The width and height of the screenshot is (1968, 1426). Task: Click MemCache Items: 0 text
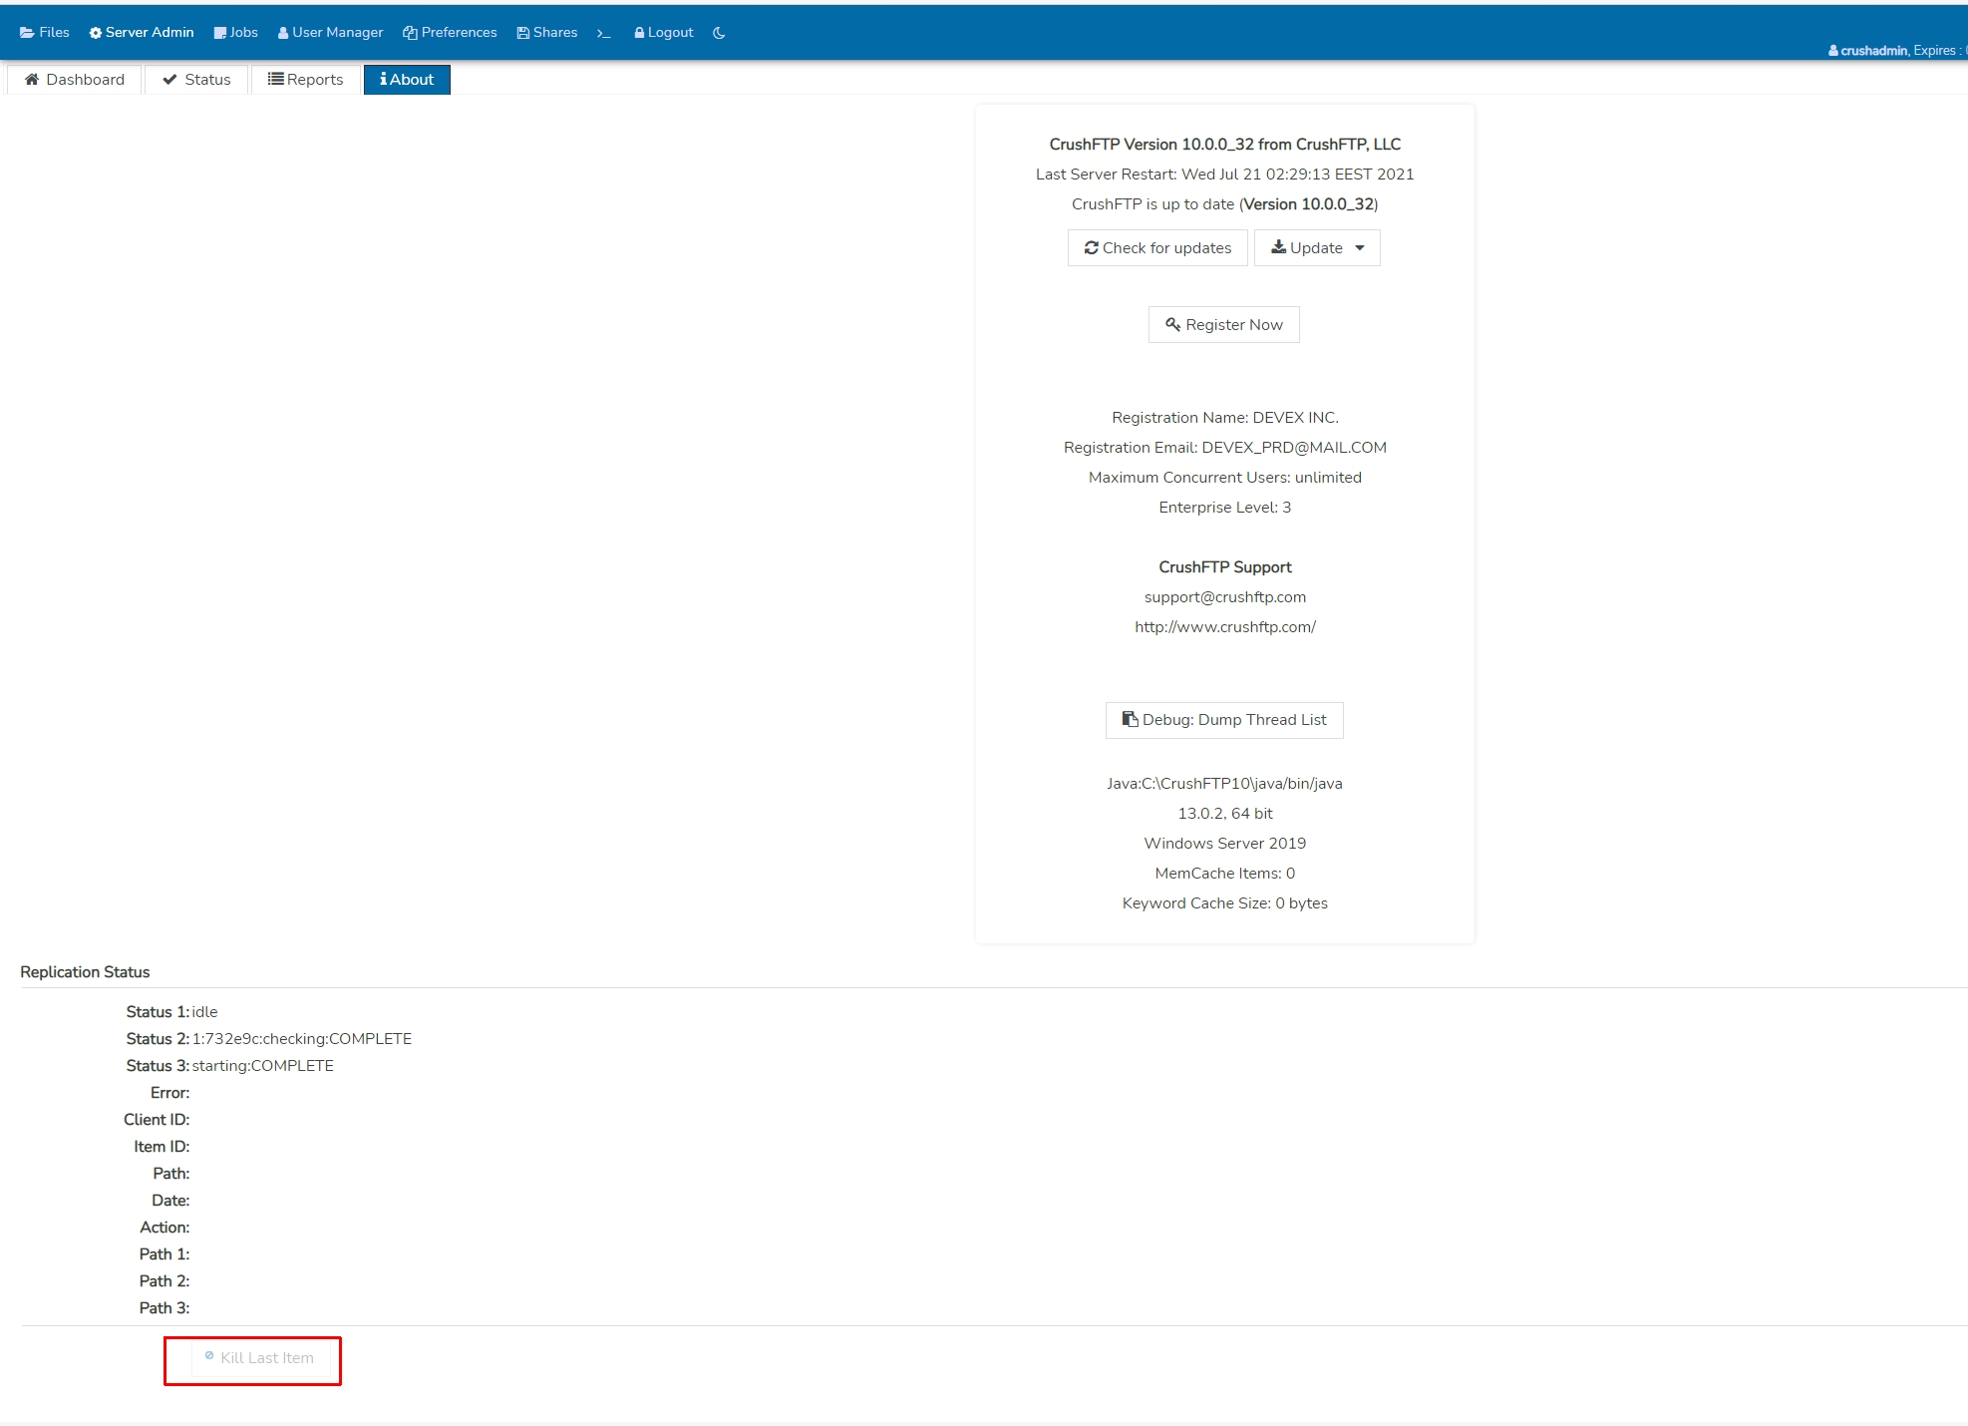[1224, 874]
